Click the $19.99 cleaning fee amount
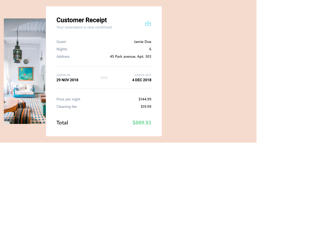The height and width of the screenshot is (251, 316). click(x=146, y=107)
